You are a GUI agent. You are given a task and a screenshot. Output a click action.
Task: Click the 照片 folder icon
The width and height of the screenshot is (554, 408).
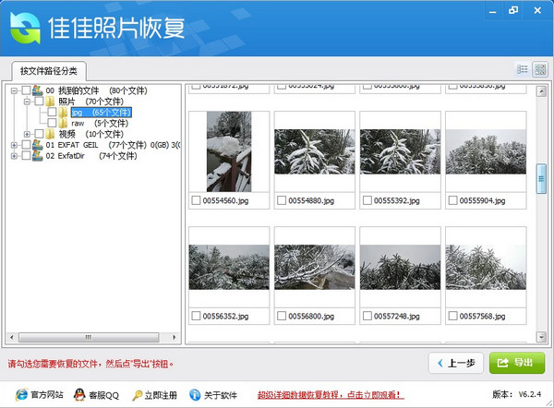[50, 102]
